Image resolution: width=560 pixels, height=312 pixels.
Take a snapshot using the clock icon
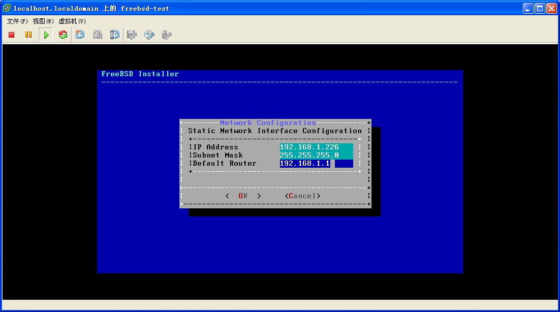click(80, 35)
